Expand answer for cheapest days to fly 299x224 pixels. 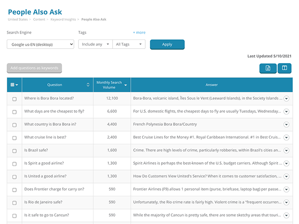(286, 112)
